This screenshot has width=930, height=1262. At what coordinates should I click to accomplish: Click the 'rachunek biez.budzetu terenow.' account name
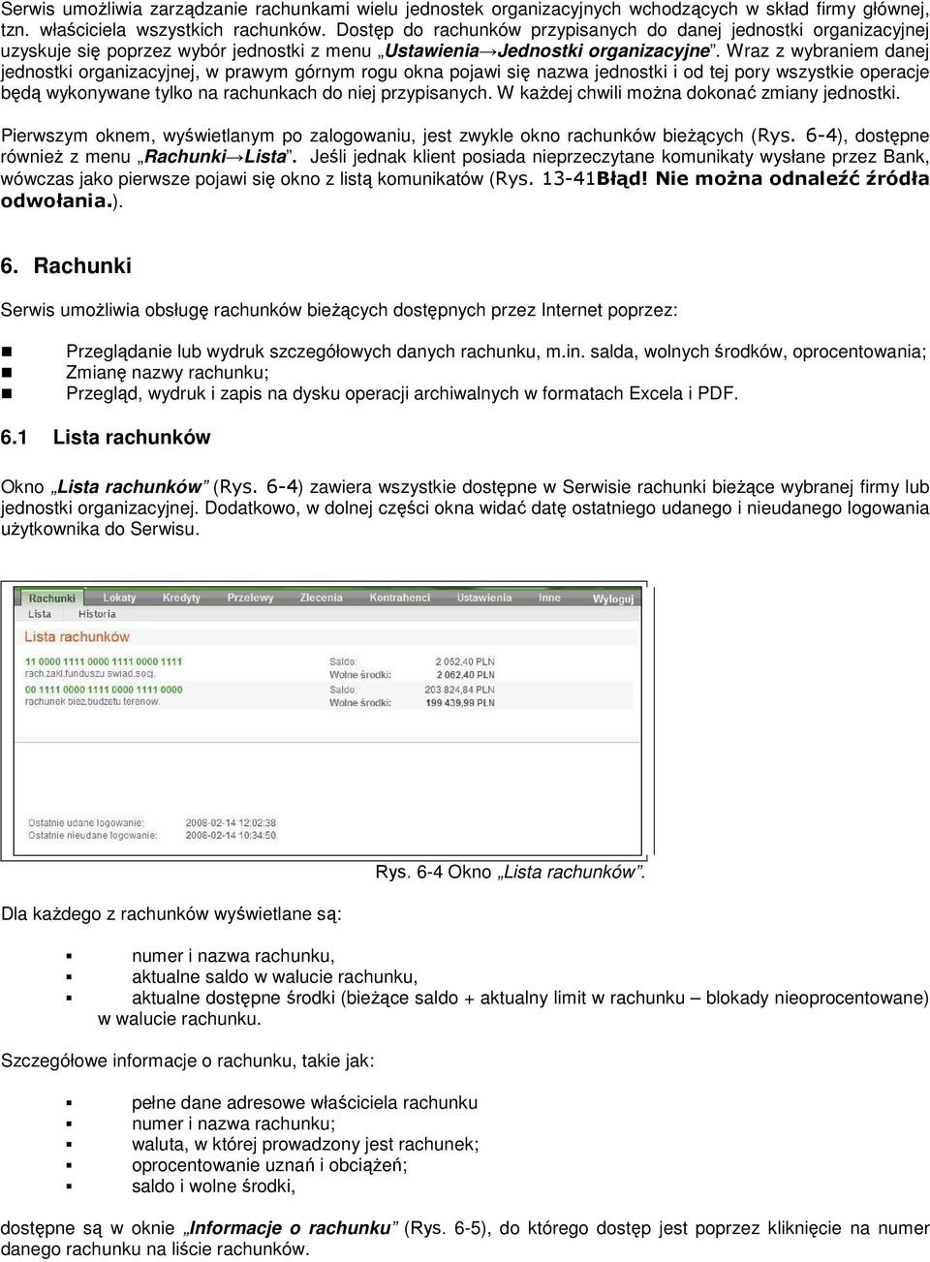(x=92, y=701)
